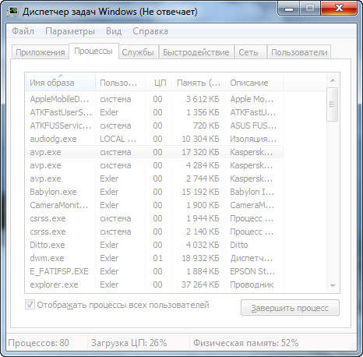Select the Babylon.exe process row
The height and width of the screenshot is (357, 363).
(154, 192)
